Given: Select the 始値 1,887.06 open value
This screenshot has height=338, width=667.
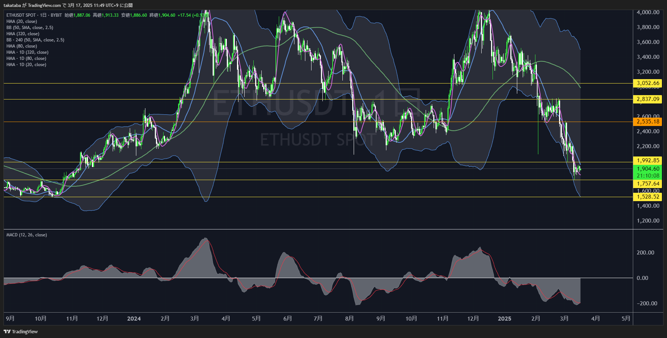Looking at the screenshot, I should tap(77, 15).
